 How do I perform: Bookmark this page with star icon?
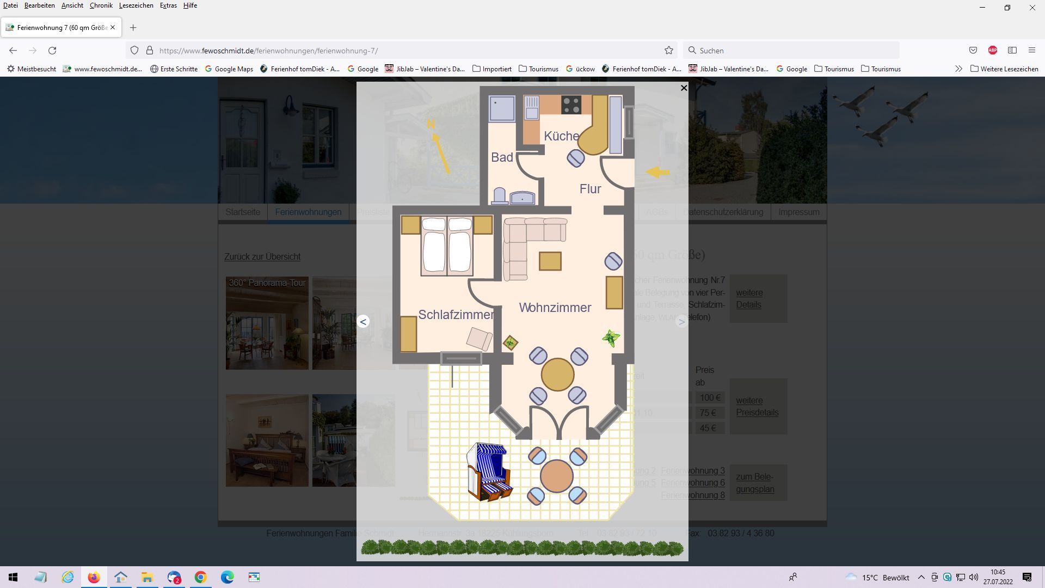[669, 51]
